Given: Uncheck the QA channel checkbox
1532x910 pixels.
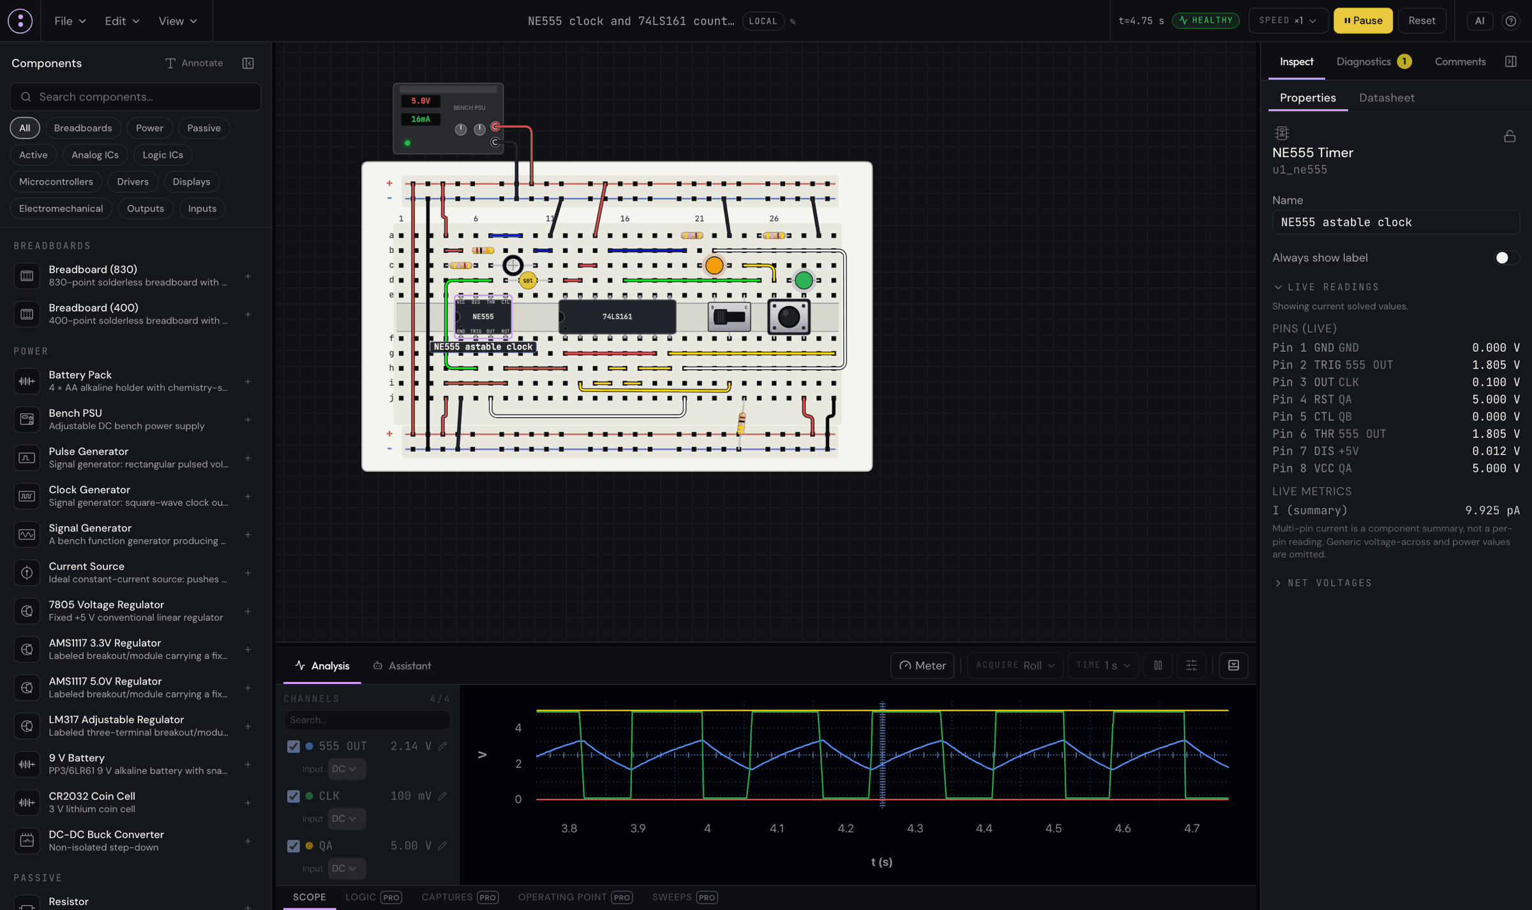Looking at the screenshot, I should point(294,846).
